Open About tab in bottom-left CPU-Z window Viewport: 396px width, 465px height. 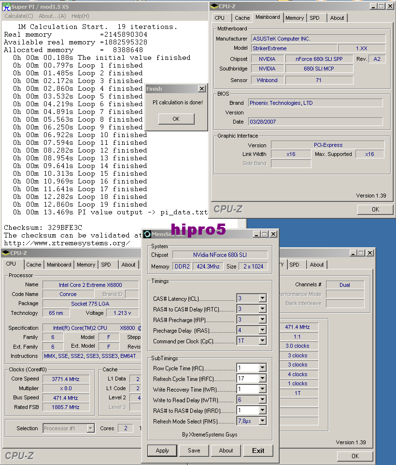(x=128, y=265)
